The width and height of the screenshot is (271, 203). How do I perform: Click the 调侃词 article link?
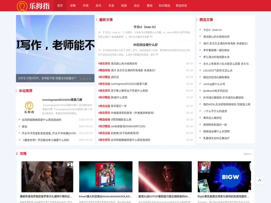(x=115, y=77)
